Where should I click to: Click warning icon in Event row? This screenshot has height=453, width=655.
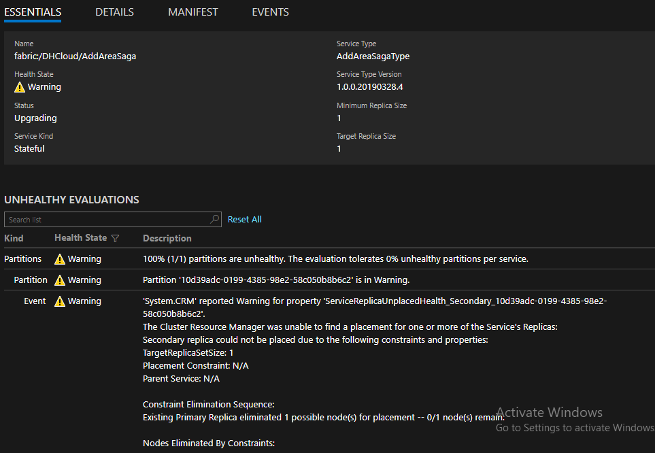[x=60, y=301]
